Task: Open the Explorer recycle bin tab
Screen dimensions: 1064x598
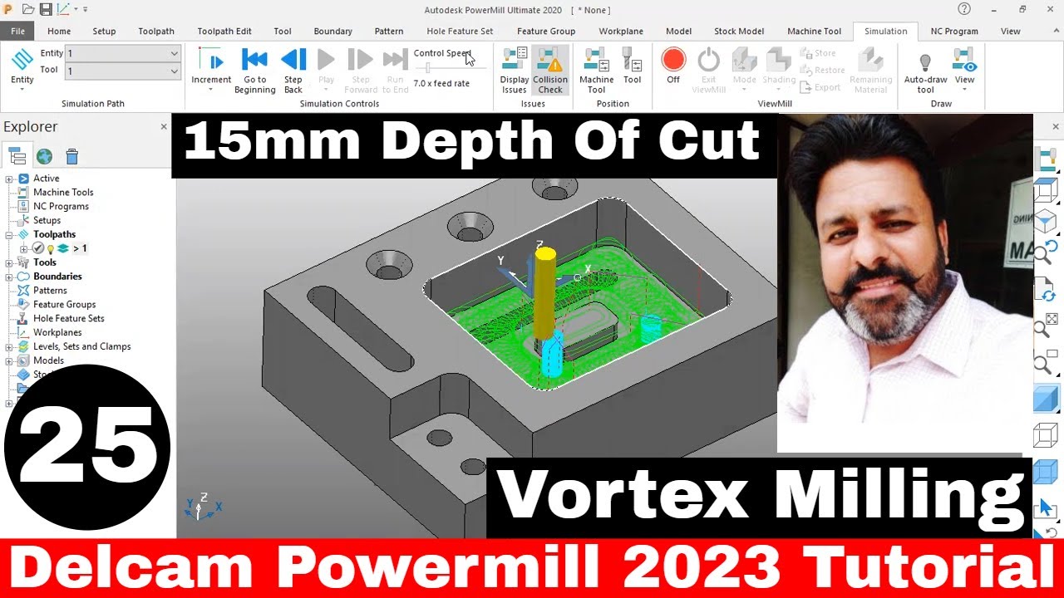Action: pyautogui.click(x=72, y=156)
